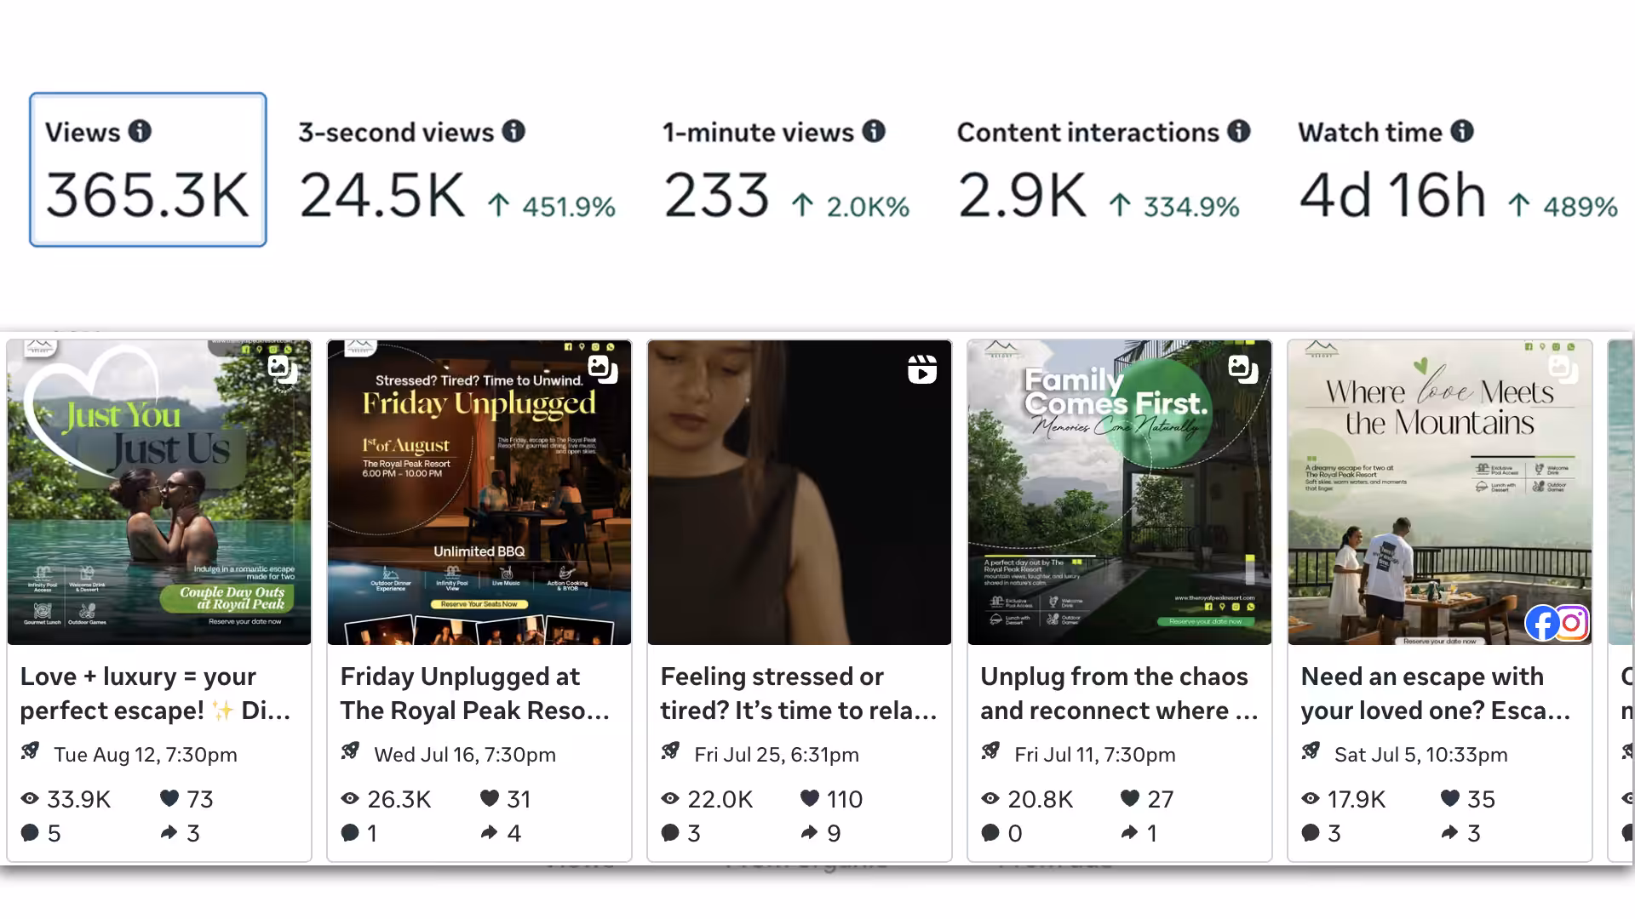1635x919 pixels.
Task: Click the boost rocket icon next to Sat Jul 5
Action: click(x=1311, y=751)
